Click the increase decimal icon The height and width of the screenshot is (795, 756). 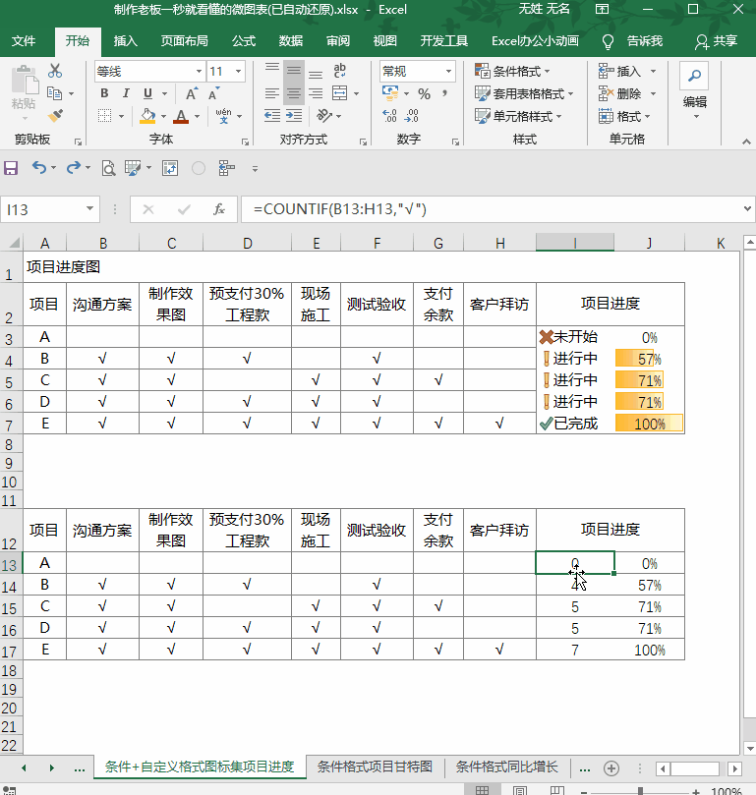point(389,116)
